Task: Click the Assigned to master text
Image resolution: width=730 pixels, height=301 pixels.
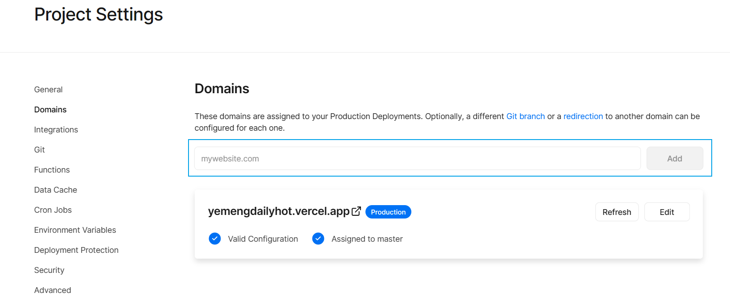Action: [x=367, y=239]
